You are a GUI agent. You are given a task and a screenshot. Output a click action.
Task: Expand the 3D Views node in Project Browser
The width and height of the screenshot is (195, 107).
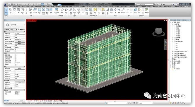click(x=173, y=40)
